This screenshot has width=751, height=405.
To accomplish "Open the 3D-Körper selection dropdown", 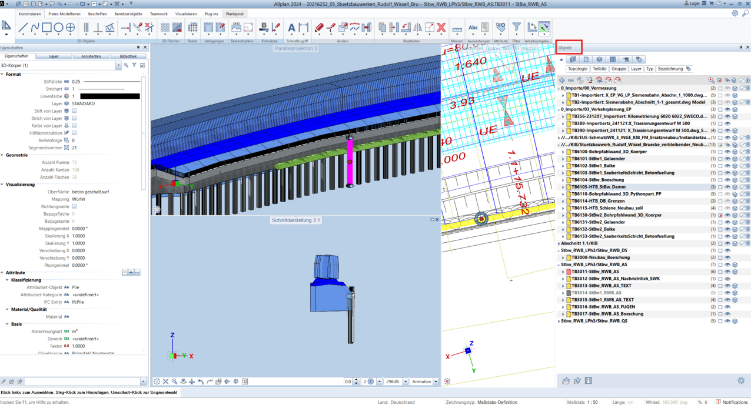I will click(118, 65).
